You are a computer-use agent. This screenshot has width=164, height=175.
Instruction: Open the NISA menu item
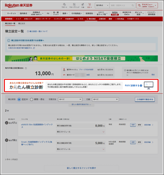tap(115, 13)
